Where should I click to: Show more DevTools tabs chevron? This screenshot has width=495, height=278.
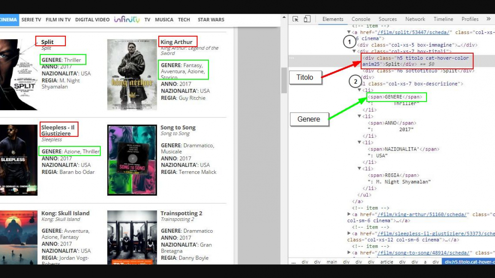click(488, 19)
